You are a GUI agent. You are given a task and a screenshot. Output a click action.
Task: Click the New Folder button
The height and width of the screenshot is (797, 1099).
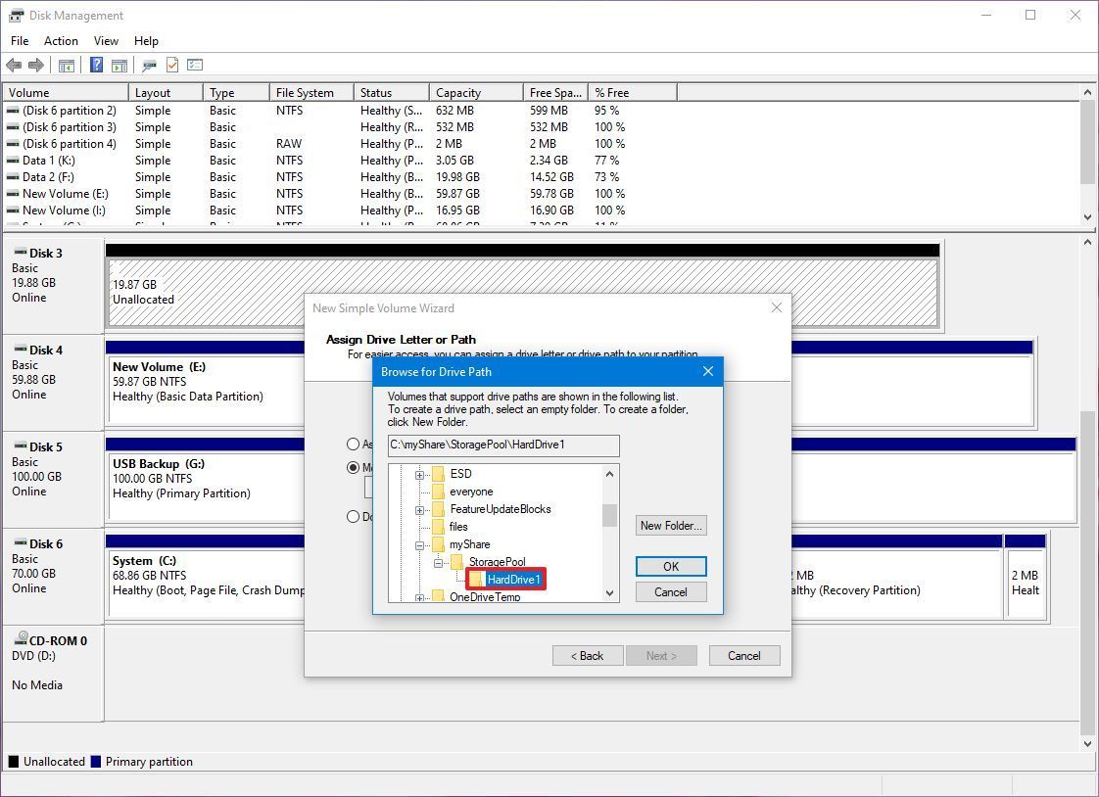(670, 525)
